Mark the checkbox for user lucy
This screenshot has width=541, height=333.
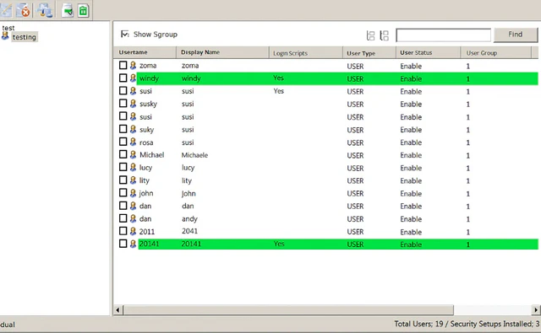pyautogui.click(x=123, y=167)
